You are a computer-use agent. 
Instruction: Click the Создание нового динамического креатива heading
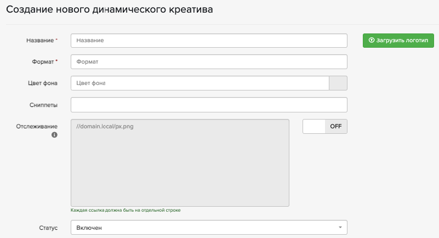[x=110, y=10]
